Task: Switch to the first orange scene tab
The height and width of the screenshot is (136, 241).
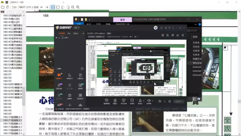Action: [x=62, y=33]
